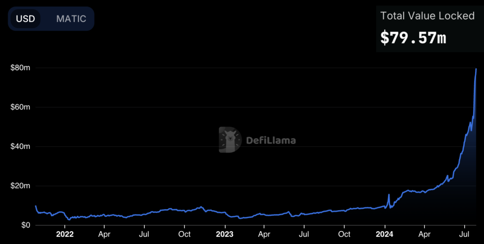Click the Oct tick just before 2023

[185, 234]
